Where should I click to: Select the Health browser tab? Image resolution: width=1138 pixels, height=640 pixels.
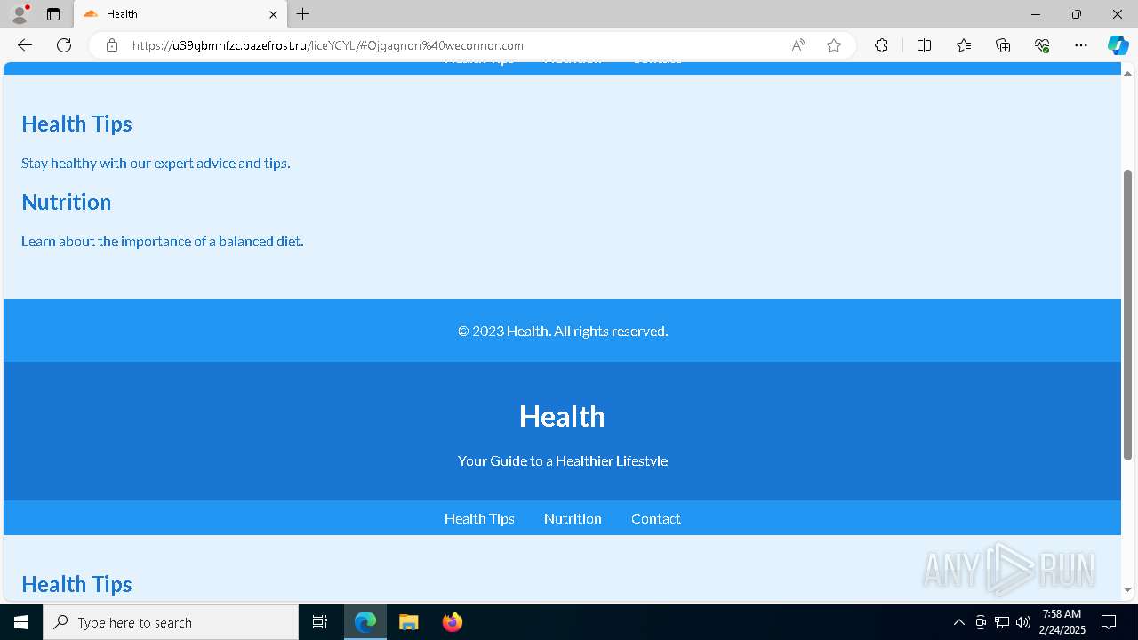(180, 14)
